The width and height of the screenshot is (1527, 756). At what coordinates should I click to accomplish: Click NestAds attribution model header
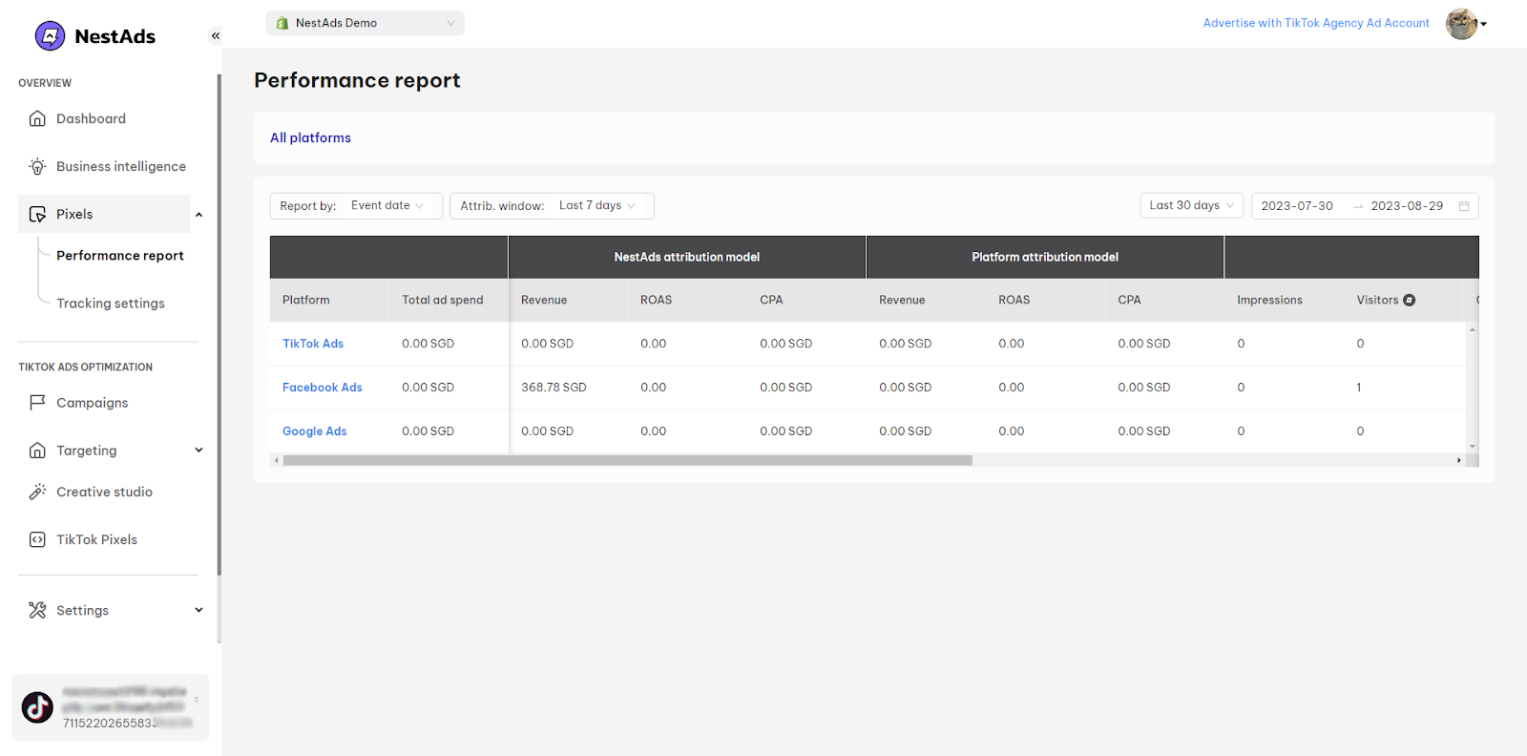pyautogui.click(x=687, y=257)
